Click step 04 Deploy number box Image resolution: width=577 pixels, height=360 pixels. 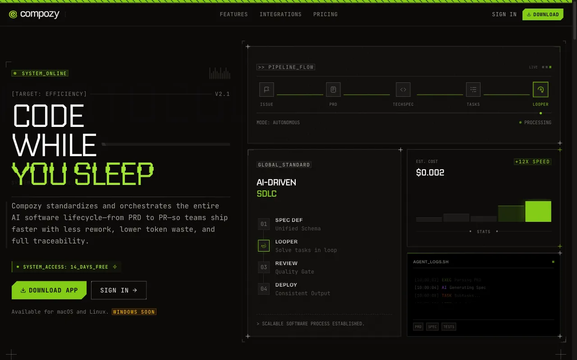coord(264,289)
